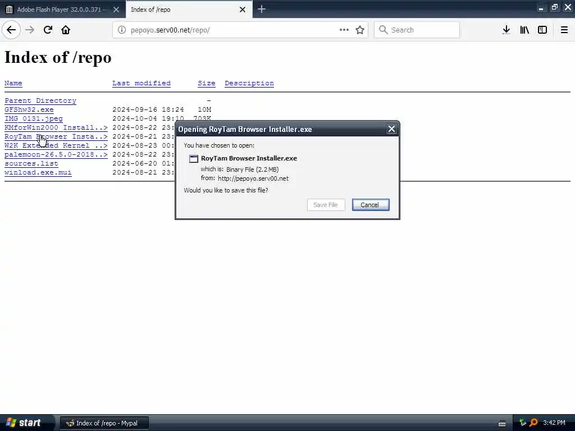Select the Index of /repo tab

[189, 10]
